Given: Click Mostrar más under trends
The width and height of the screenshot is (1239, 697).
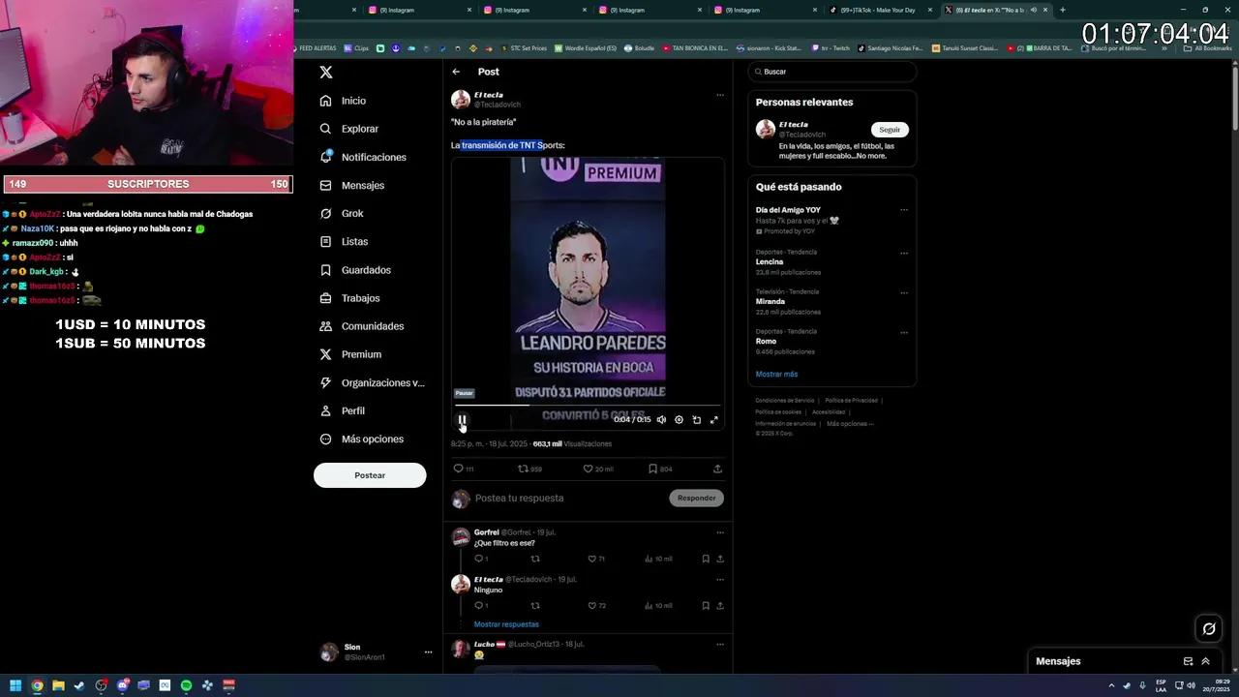Looking at the screenshot, I should pyautogui.click(x=776, y=375).
